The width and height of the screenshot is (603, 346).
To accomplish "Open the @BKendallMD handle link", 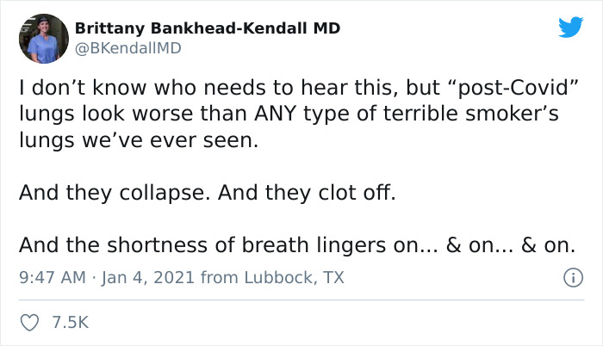I will pyautogui.click(x=128, y=48).
